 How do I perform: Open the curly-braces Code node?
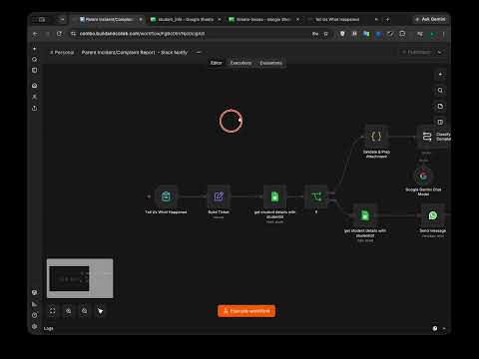[376, 137]
